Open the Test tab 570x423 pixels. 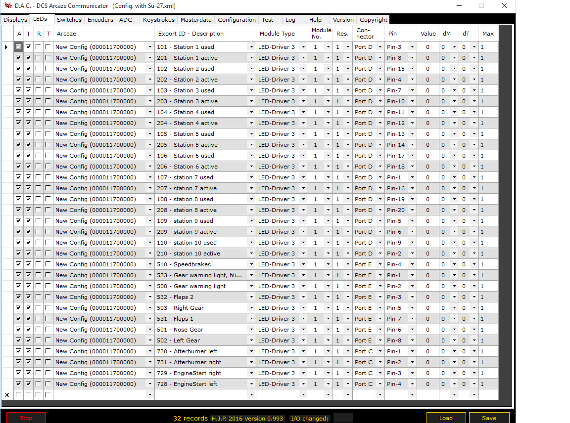(x=267, y=20)
